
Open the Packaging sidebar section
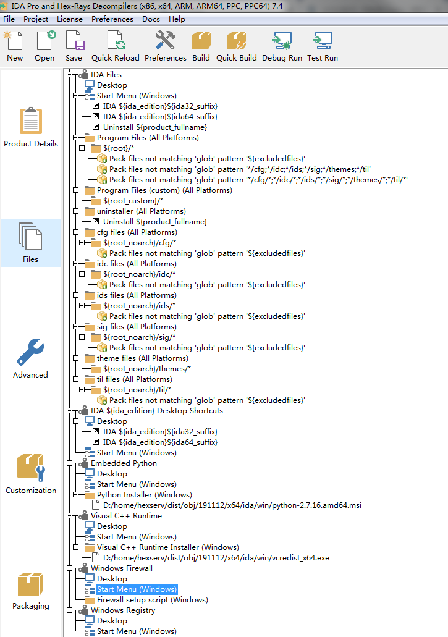pyautogui.click(x=31, y=590)
